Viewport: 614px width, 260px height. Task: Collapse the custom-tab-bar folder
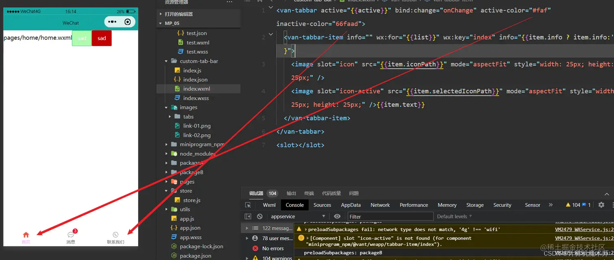tap(166, 61)
